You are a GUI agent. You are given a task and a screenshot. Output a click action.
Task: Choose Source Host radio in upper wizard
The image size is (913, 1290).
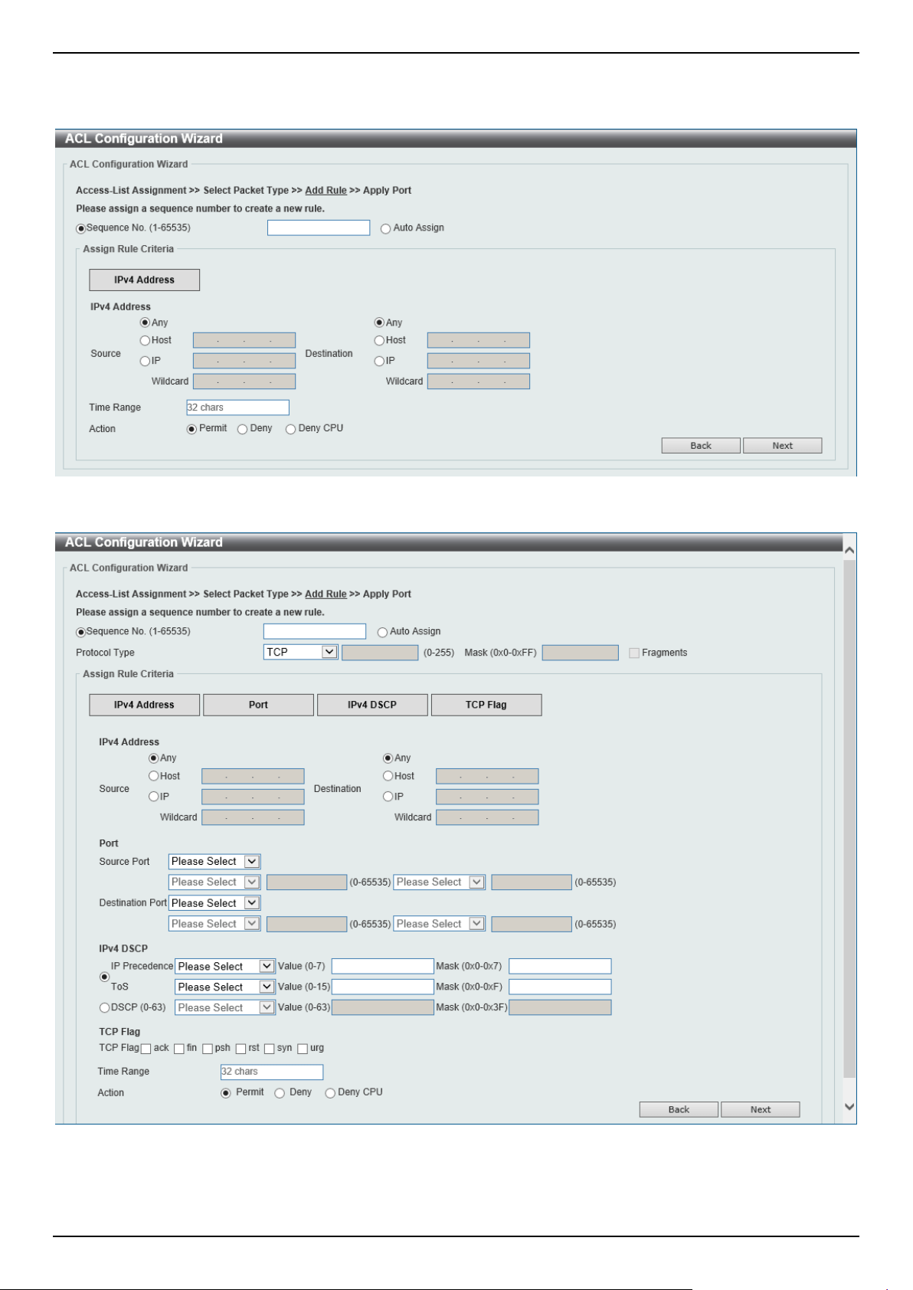145,340
